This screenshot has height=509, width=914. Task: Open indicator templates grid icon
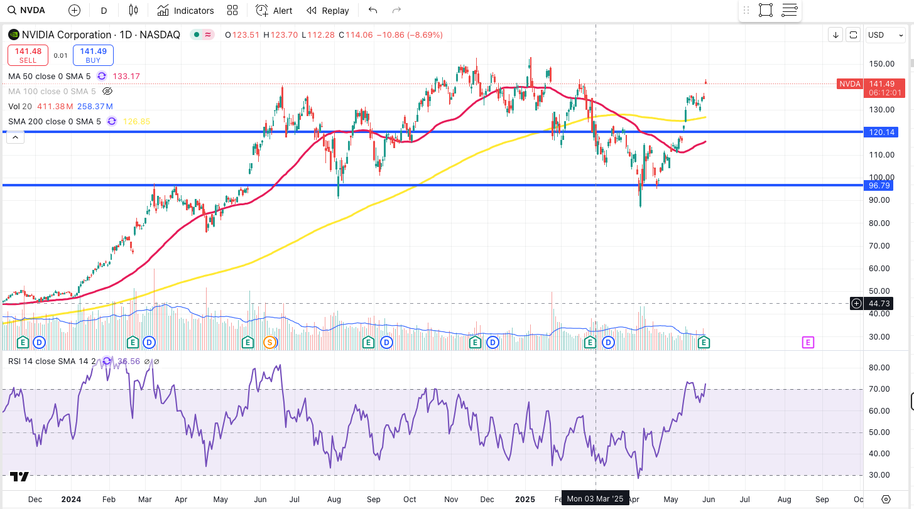tap(232, 10)
